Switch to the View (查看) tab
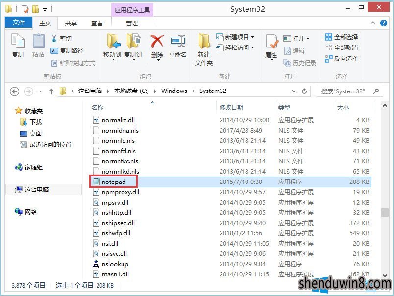This screenshot has width=394, height=296. coord(97,23)
